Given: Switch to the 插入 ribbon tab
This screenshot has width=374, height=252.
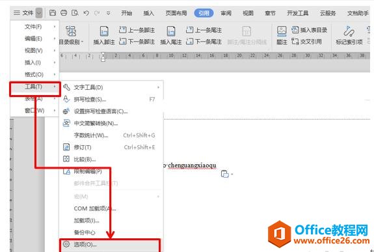Looking at the screenshot, I should pyautogui.click(x=148, y=13).
